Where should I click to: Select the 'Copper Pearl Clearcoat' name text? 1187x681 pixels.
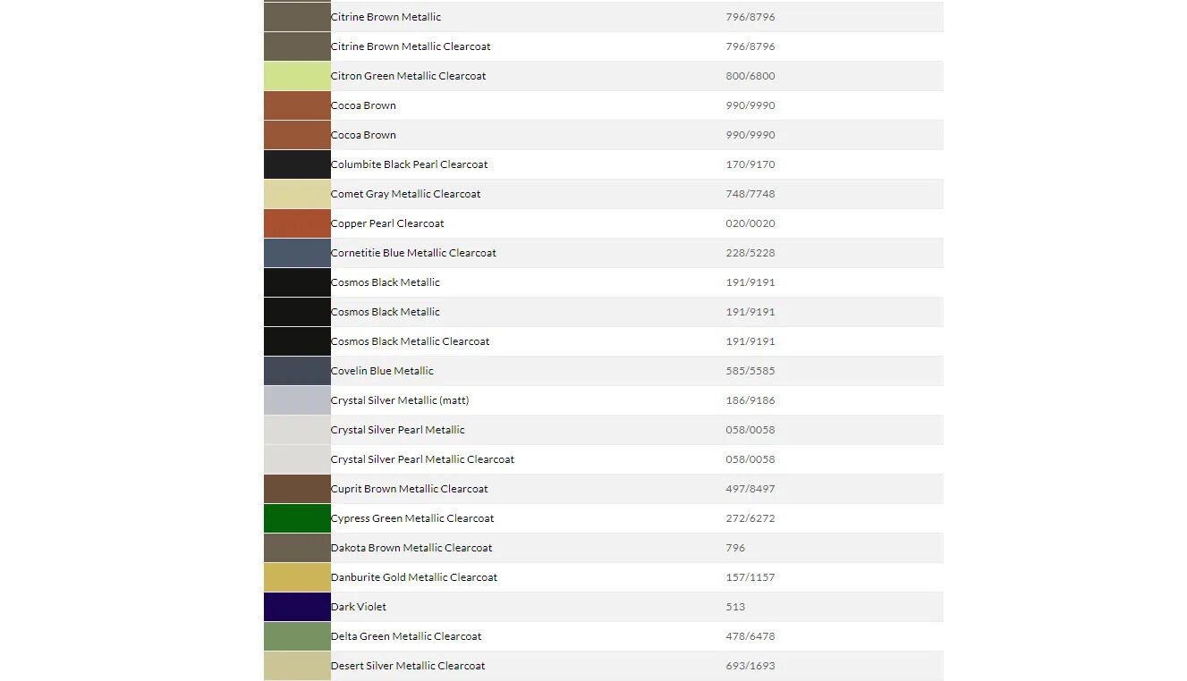tap(387, 223)
